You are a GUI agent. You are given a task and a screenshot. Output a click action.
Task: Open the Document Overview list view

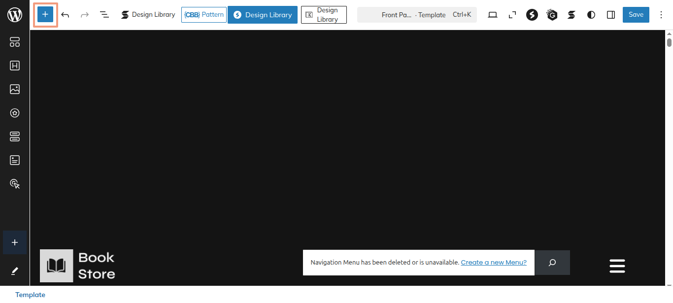point(104,15)
